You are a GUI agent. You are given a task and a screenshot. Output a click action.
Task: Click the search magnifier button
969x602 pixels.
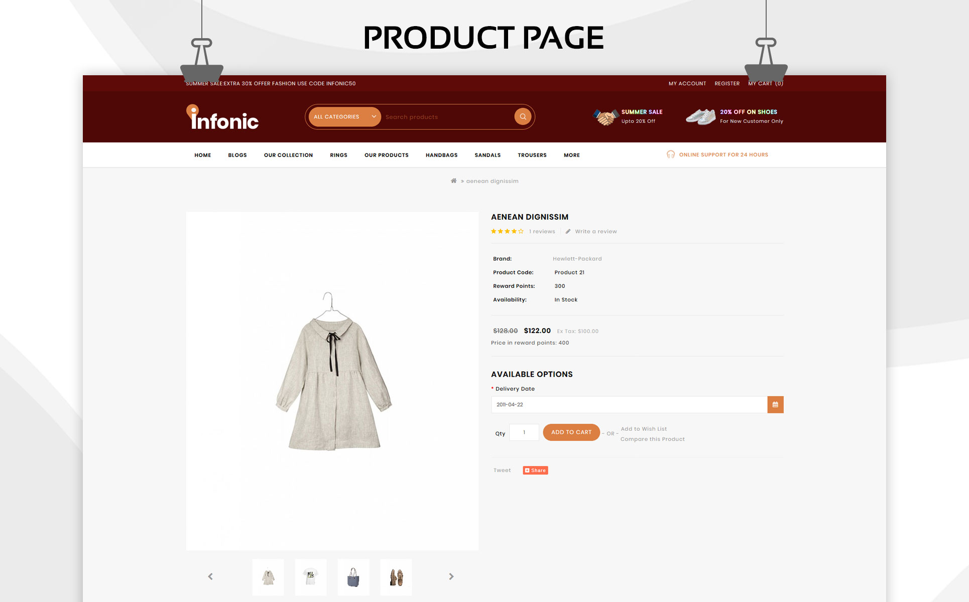point(523,116)
